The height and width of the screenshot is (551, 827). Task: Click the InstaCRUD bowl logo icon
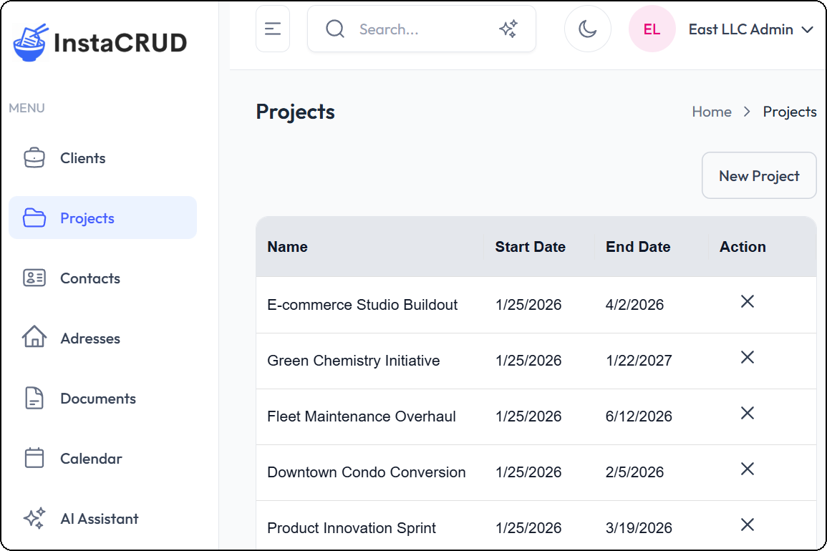click(31, 42)
